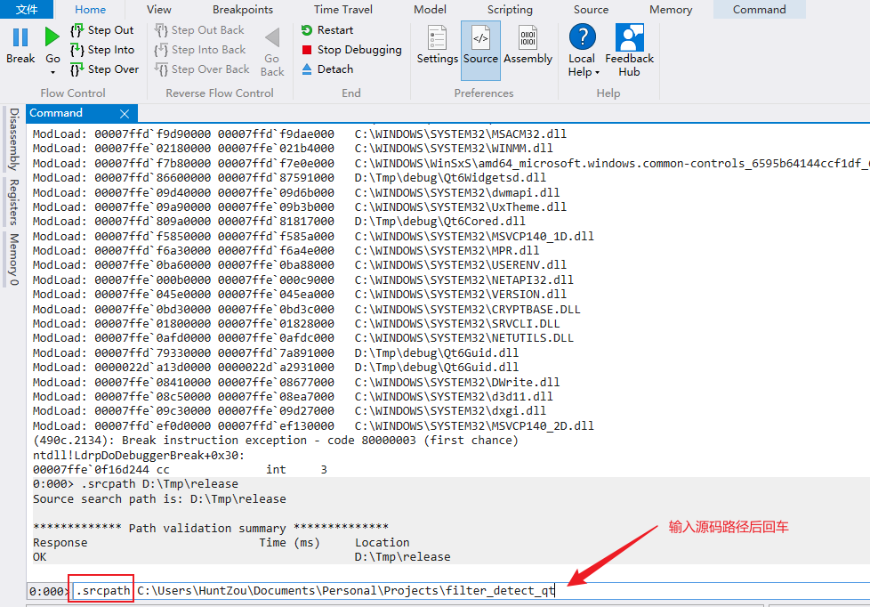Click the green Restart icon
Image resolution: width=870 pixels, height=607 pixels.
point(307,30)
